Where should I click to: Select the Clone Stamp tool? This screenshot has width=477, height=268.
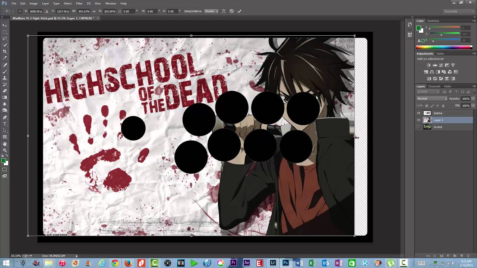click(5, 78)
